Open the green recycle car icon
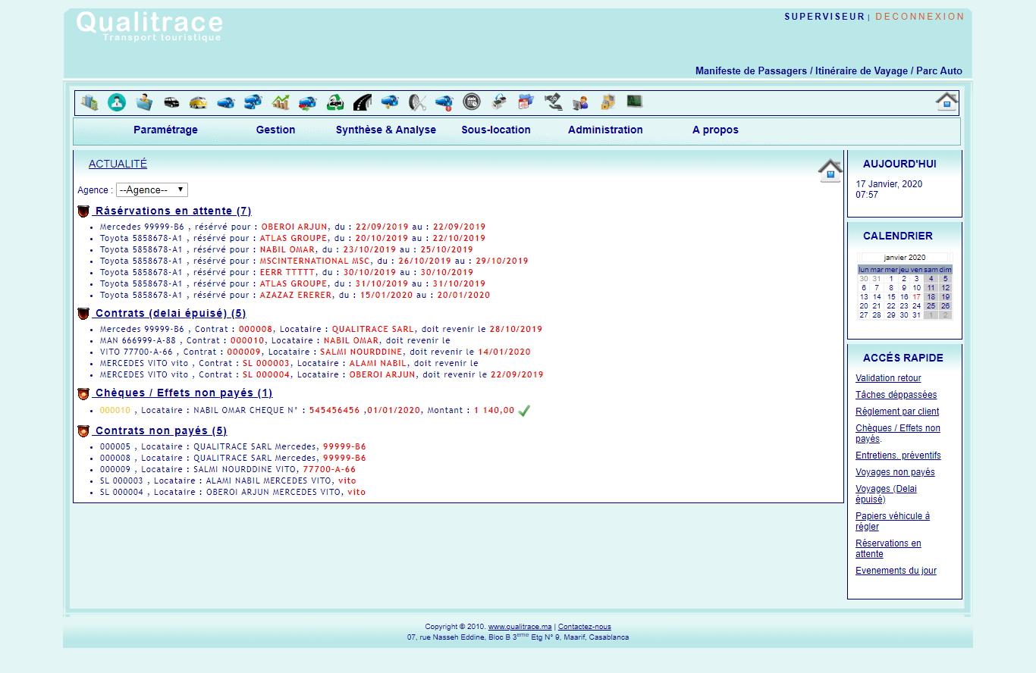The width and height of the screenshot is (1036, 673). (335, 102)
